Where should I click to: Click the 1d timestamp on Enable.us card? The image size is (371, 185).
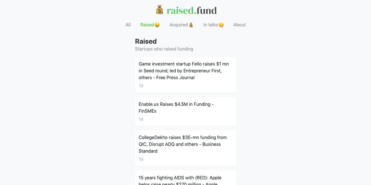click(x=141, y=119)
